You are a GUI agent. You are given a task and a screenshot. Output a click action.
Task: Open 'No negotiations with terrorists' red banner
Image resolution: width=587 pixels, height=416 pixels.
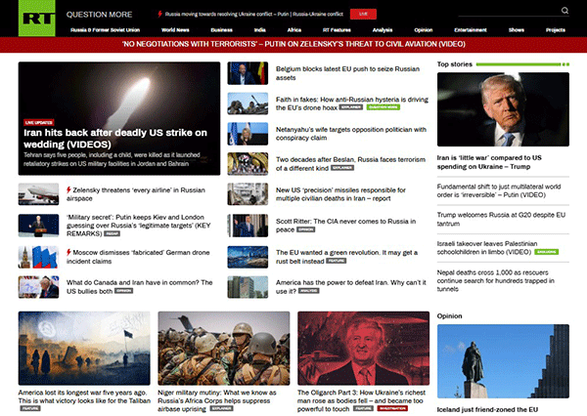(293, 44)
